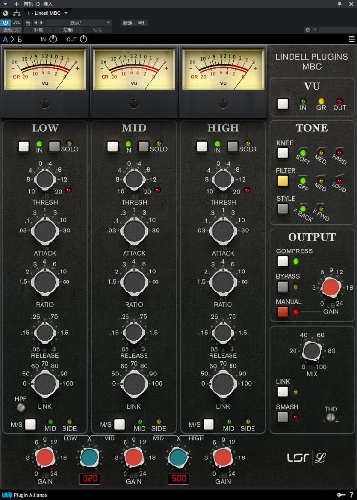Click the 0.20 crossover frequency display
The height and width of the screenshot is (500, 357).
click(x=90, y=479)
